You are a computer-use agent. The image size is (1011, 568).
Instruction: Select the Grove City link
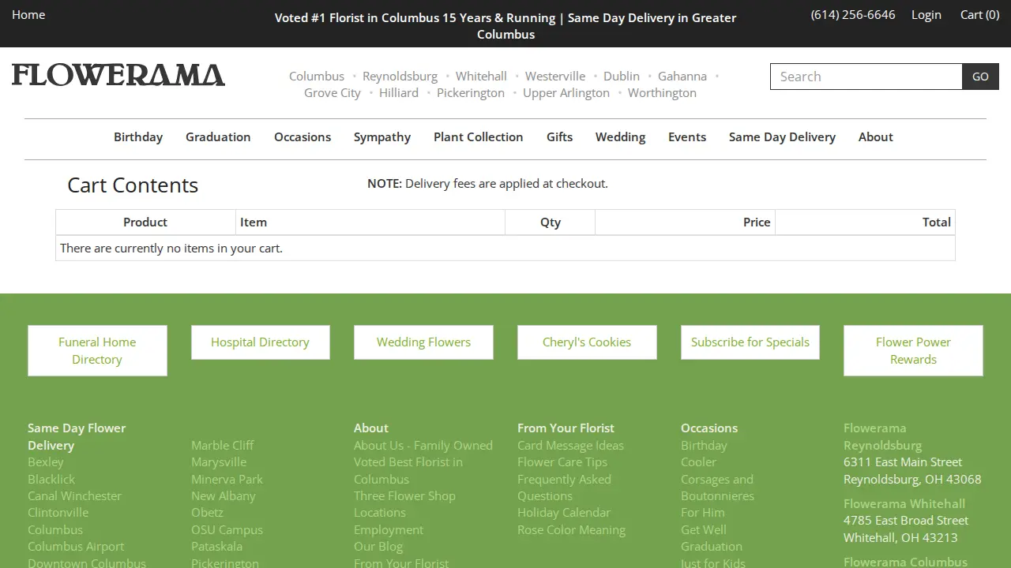(333, 93)
